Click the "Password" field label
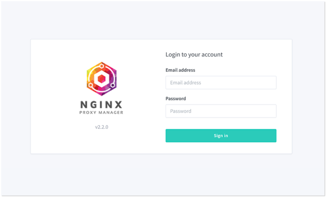326x197 pixels. click(x=176, y=98)
